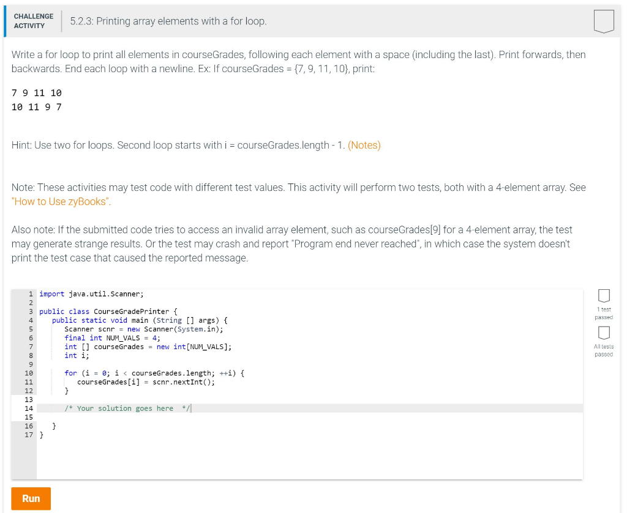Click the '1 test passed' badge icon
627x513 pixels.
click(x=603, y=296)
